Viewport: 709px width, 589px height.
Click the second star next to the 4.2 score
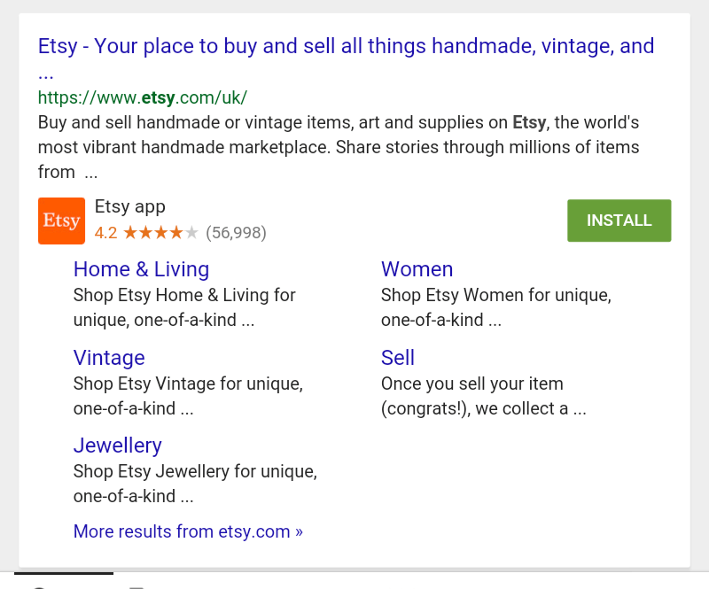(x=144, y=231)
